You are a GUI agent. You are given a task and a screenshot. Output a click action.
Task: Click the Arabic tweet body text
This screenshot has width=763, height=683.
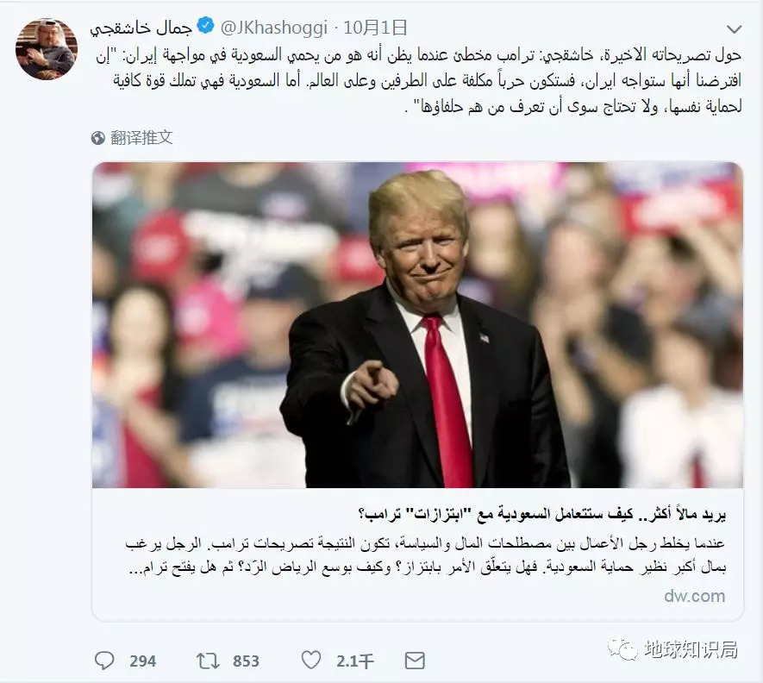point(419,81)
